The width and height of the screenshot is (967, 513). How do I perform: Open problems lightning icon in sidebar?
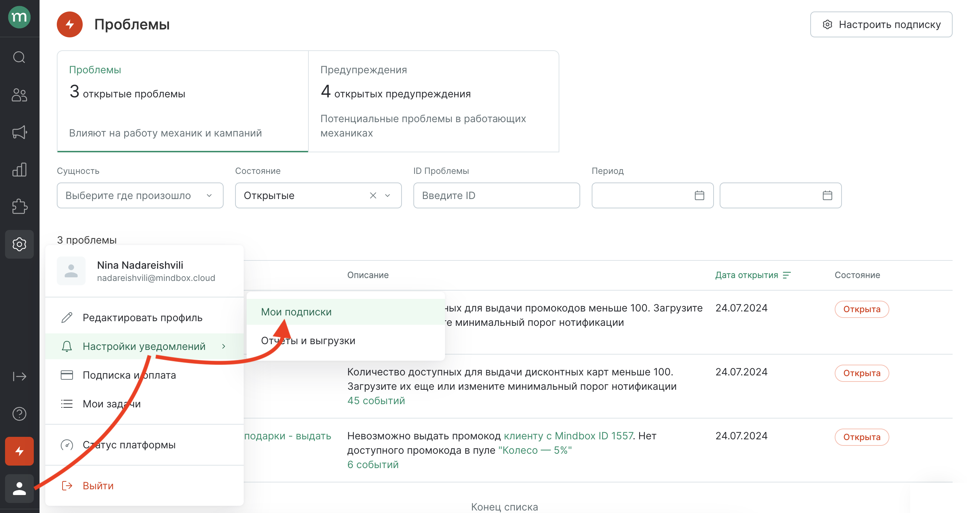[19, 451]
